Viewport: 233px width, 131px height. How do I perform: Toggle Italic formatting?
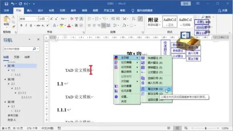coord(26,25)
